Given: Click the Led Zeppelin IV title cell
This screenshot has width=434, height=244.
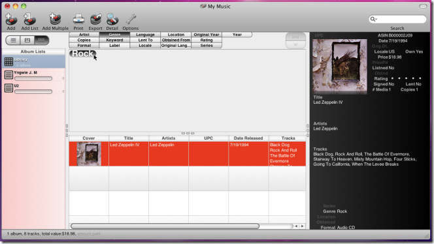Looking at the screenshot, I should [129, 154].
